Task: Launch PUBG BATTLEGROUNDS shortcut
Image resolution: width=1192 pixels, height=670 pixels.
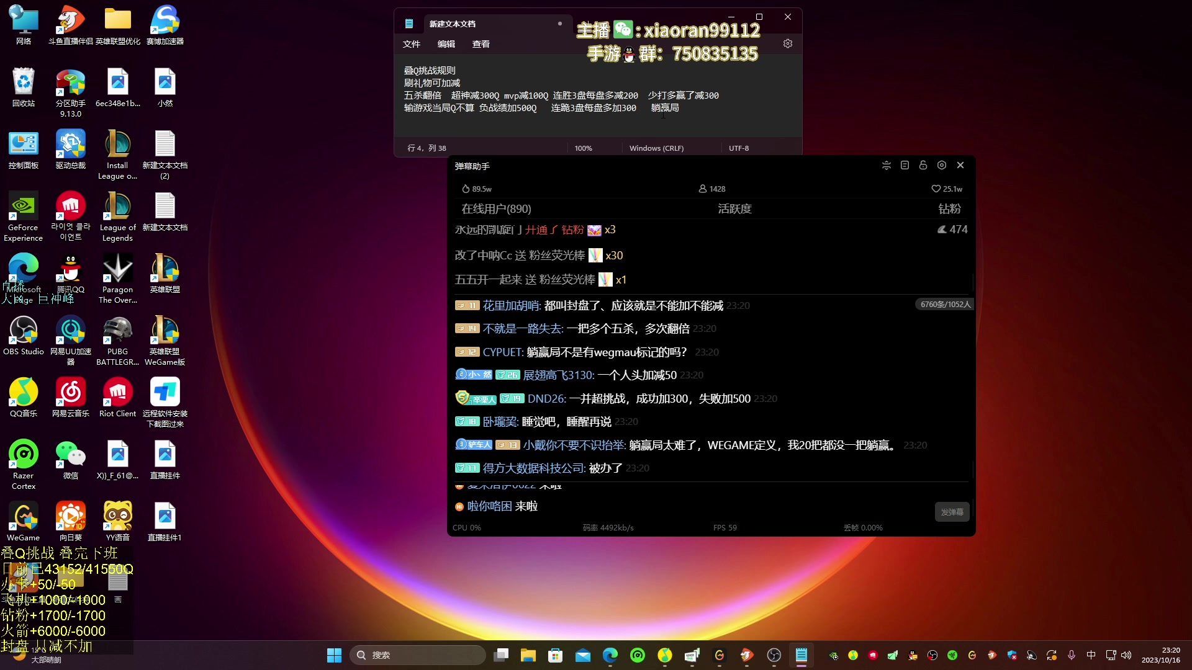Action: [118, 340]
